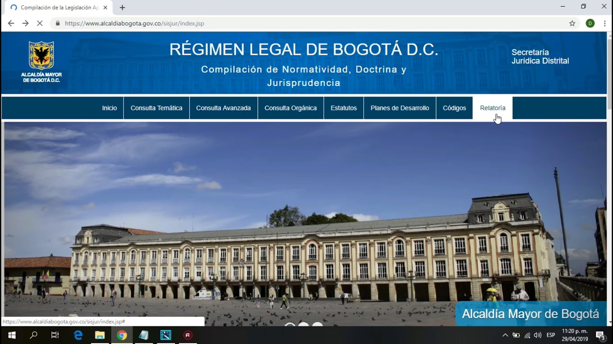This screenshot has width=613, height=344.
Task: Open the Códigos menu item
Action: click(454, 108)
